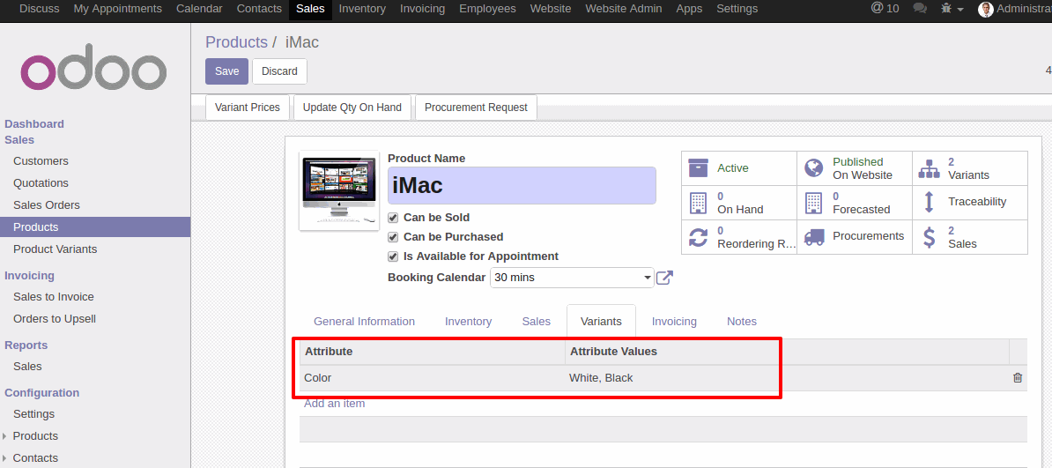Open Contacts in top menu
Image resolution: width=1052 pixels, height=468 pixels.
point(259,9)
